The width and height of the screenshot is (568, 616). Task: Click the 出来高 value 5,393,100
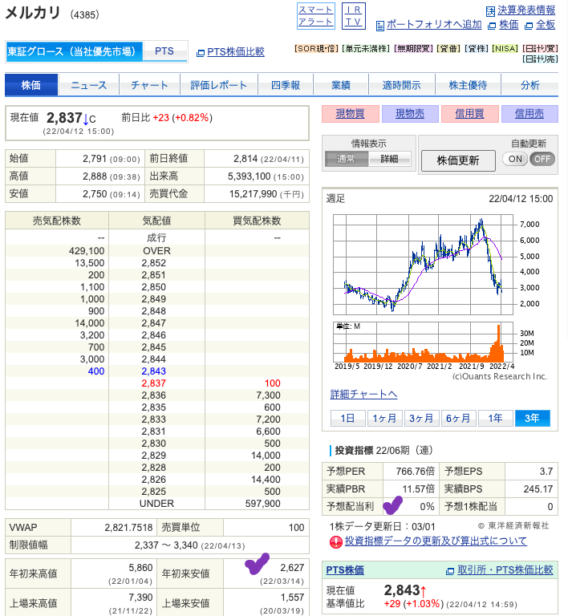click(x=249, y=176)
